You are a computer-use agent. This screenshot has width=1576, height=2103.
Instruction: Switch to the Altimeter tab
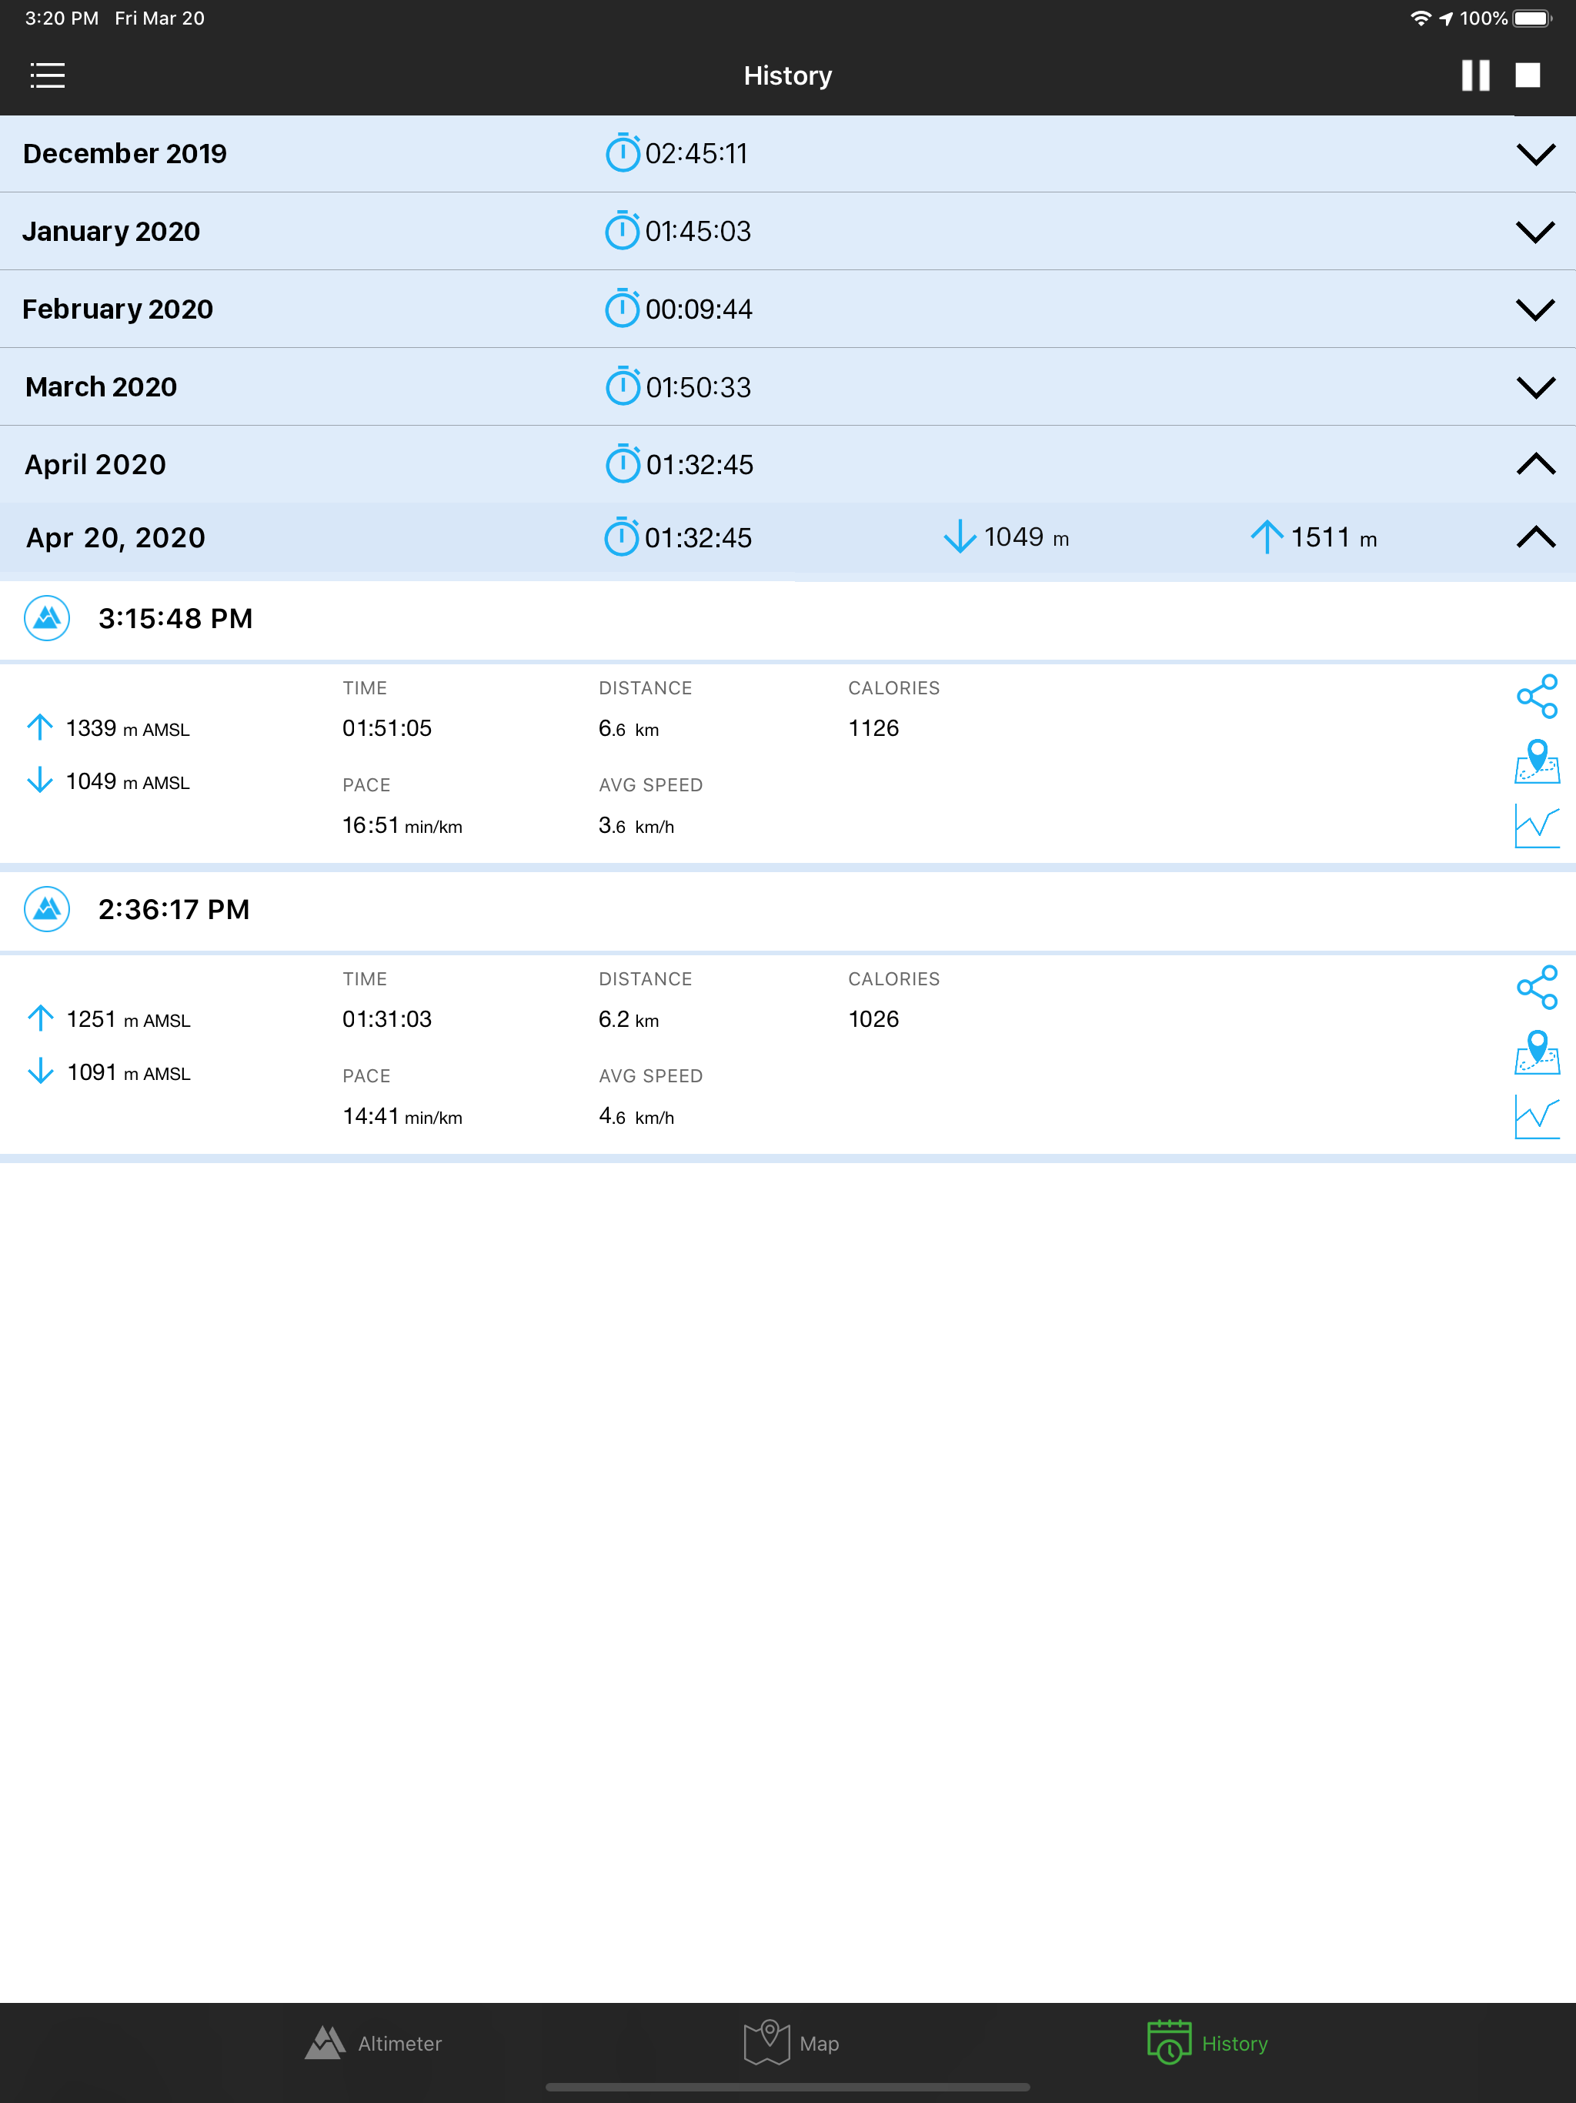click(373, 2043)
